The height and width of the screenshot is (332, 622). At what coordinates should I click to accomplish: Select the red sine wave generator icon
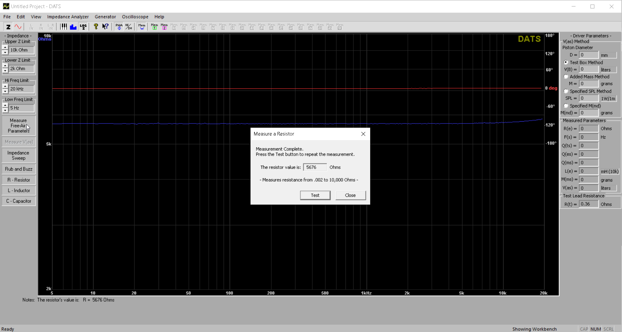point(18,27)
